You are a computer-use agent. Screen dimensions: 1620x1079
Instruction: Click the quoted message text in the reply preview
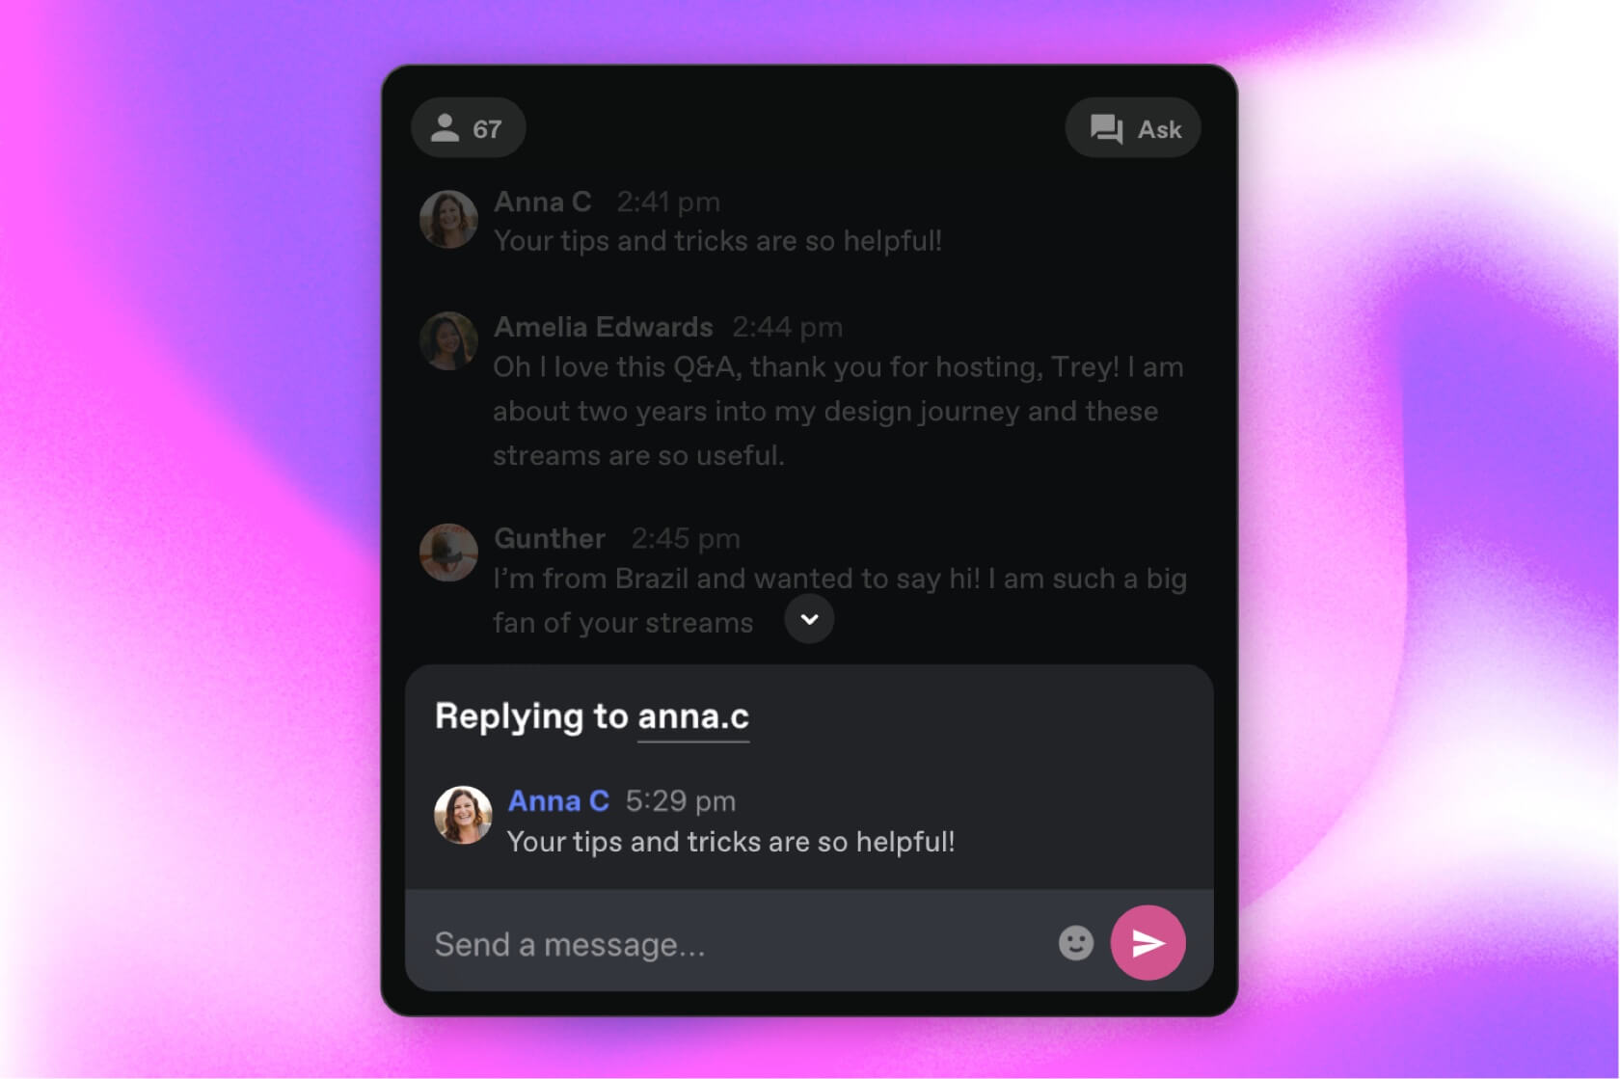(x=731, y=842)
